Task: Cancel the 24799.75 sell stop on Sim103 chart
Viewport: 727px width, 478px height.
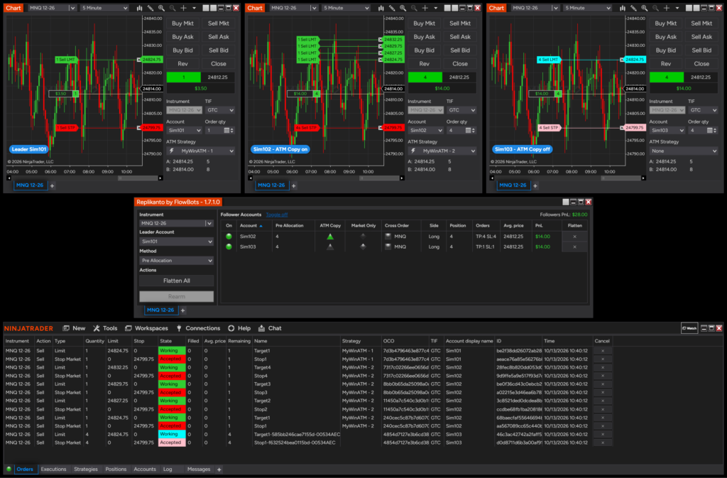Action: 622,128
